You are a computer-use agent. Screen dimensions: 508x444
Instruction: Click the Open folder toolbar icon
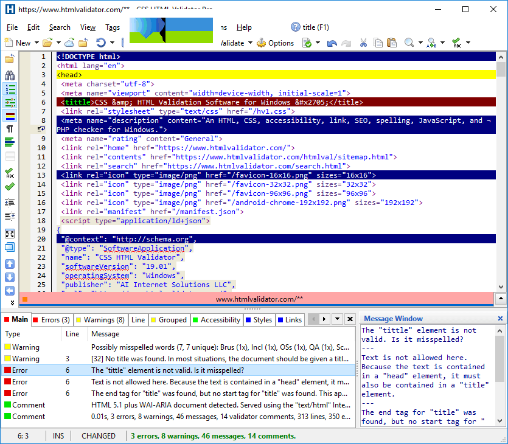click(47, 43)
